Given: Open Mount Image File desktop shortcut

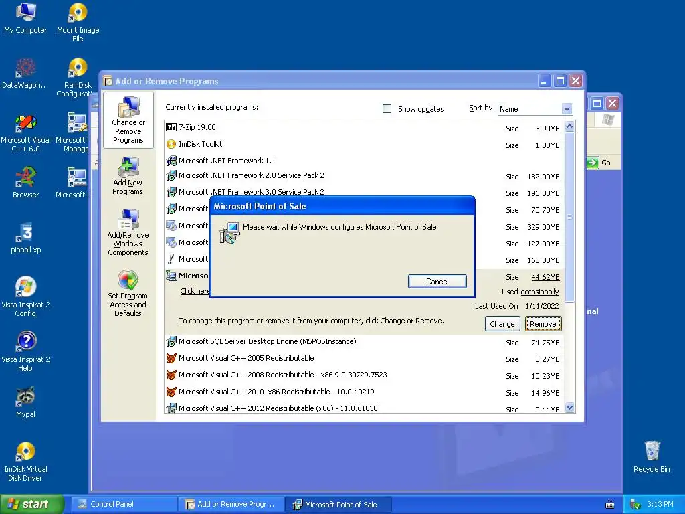Looking at the screenshot, I should [x=78, y=23].
